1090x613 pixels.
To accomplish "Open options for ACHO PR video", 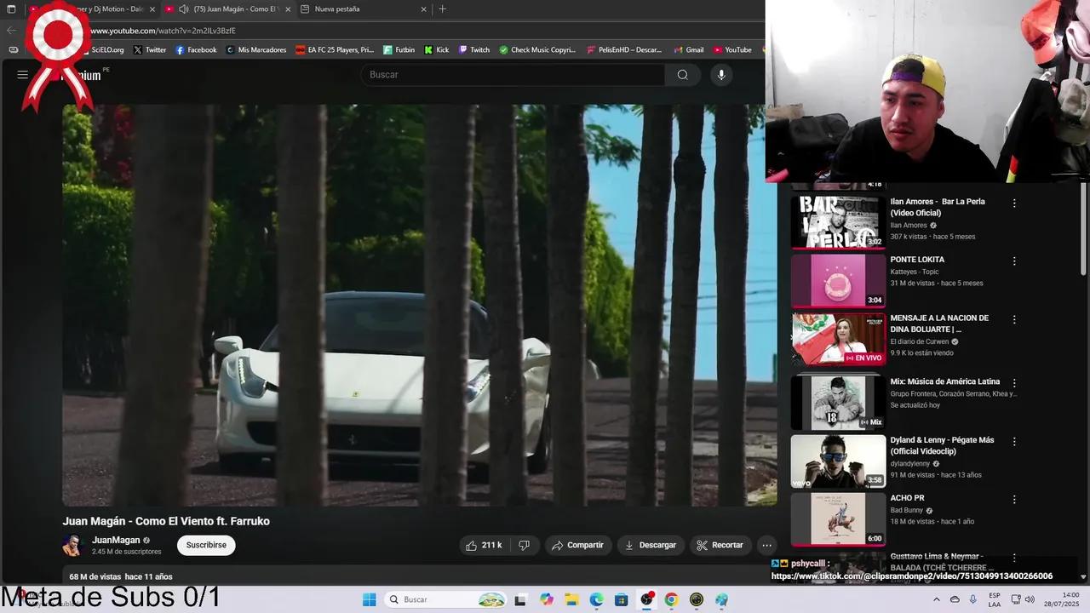I will pos(1013,500).
